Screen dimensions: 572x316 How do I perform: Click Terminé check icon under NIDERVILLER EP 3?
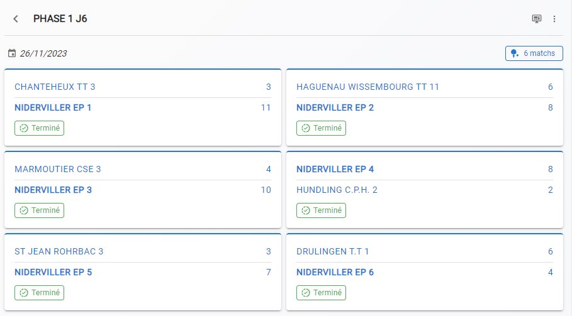coord(24,210)
